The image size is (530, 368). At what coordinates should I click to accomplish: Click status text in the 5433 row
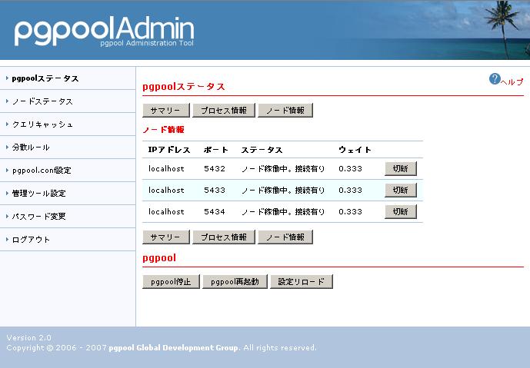pyautogui.click(x=283, y=190)
